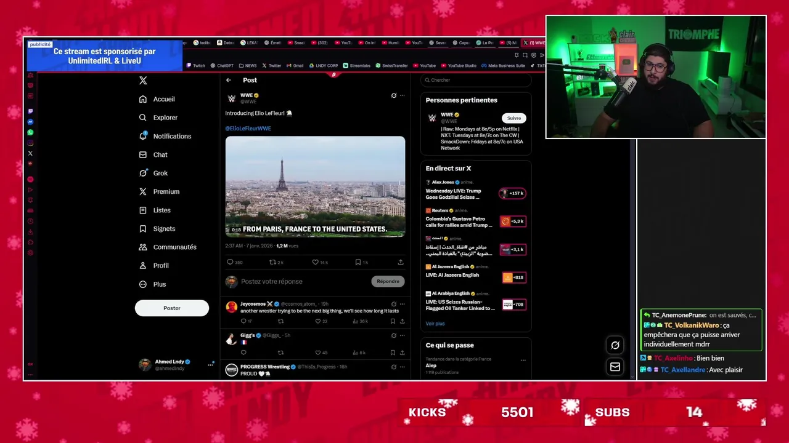
Task: Open the ChatGPT bookmark
Action: tap(222, 66)
